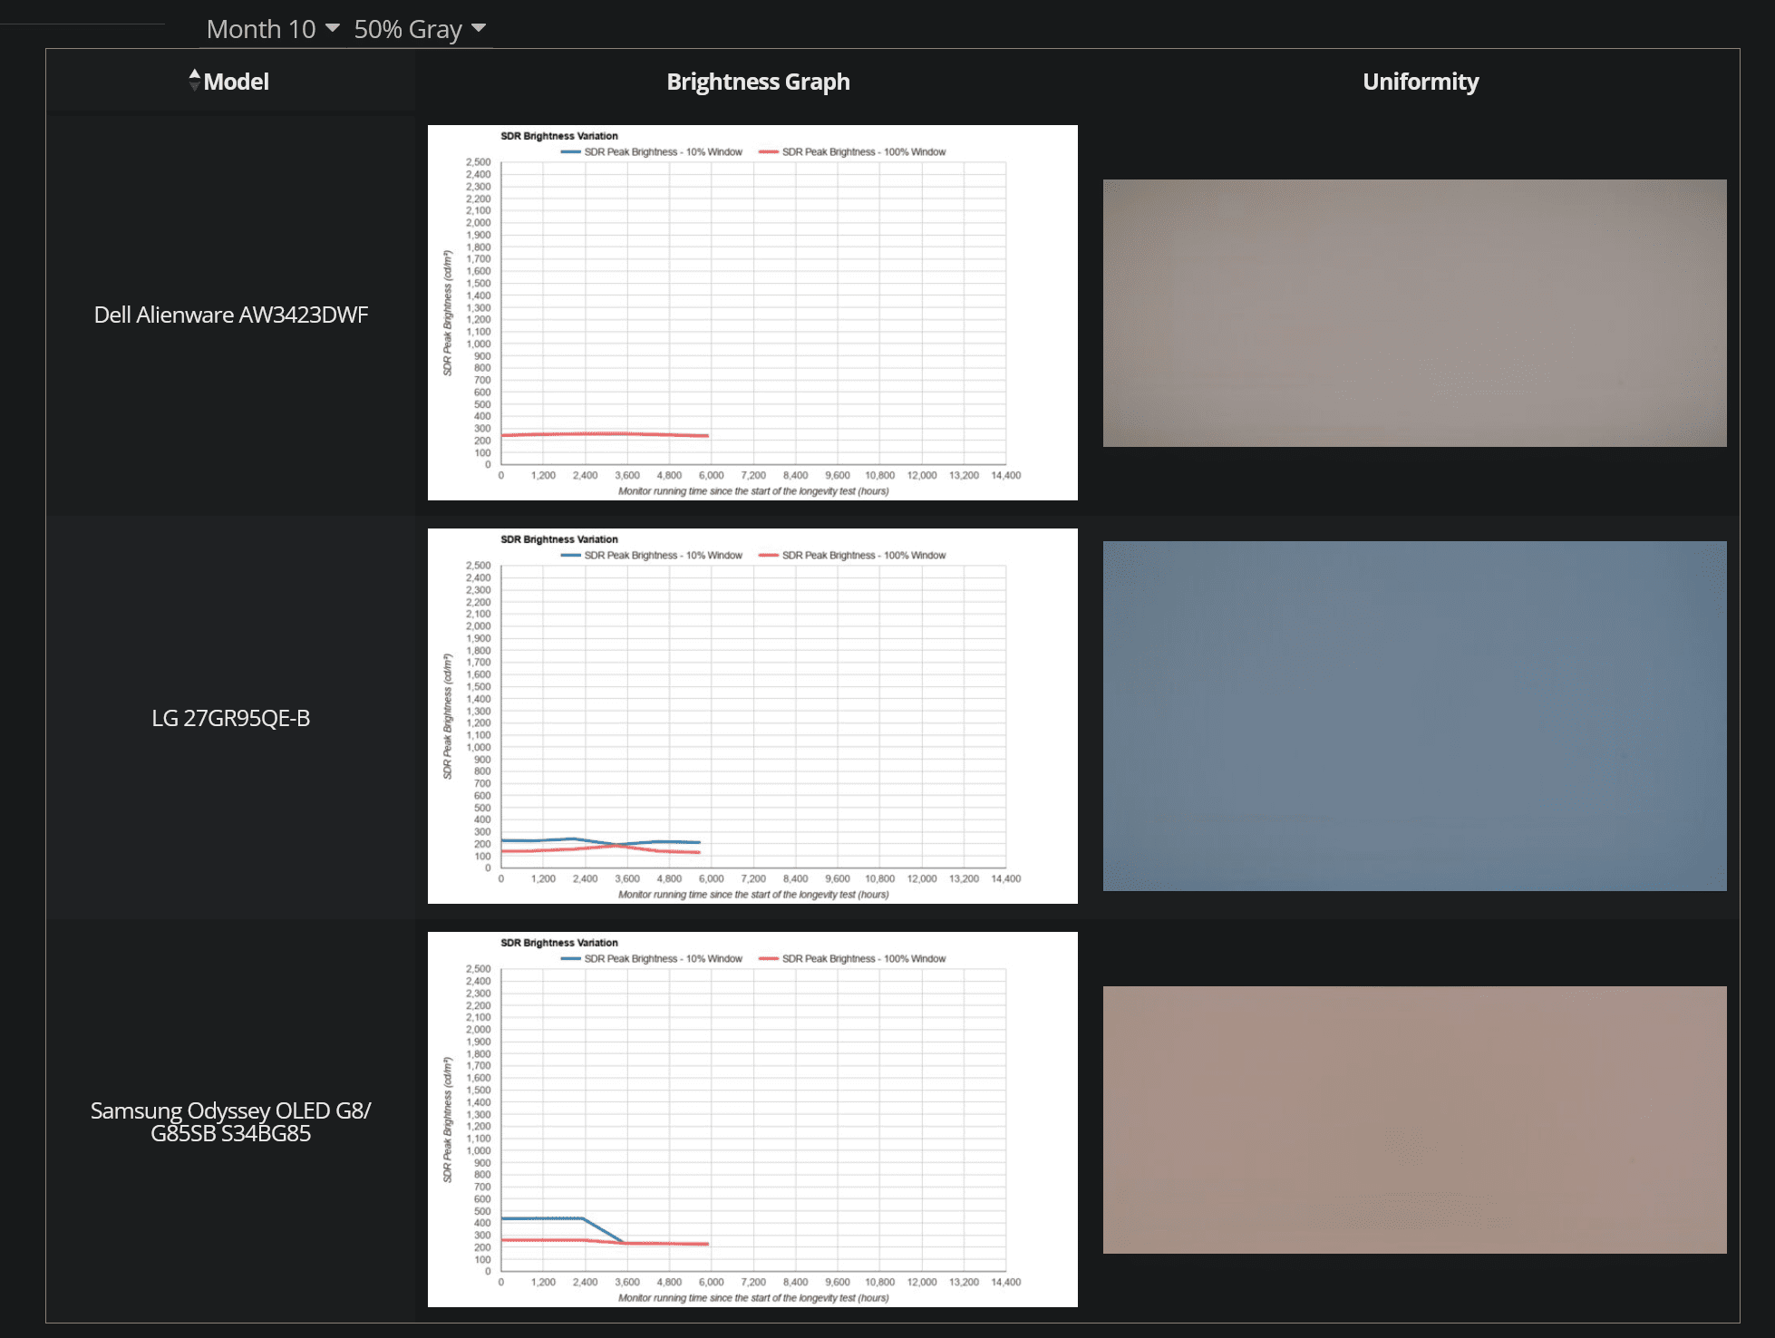The height and width of the screenshot is (1338, 1775).
Task: Open Samsung Odyssey G8 uniformity photo
Action: click(x=1414, y=1120)
